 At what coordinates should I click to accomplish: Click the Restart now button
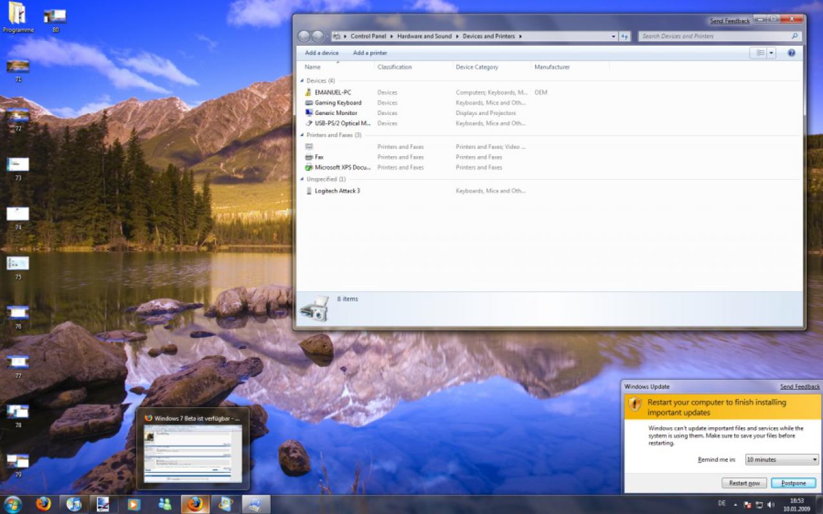click(745, 483)
